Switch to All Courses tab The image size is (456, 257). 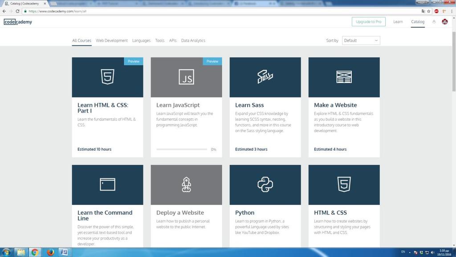point(82,41)
